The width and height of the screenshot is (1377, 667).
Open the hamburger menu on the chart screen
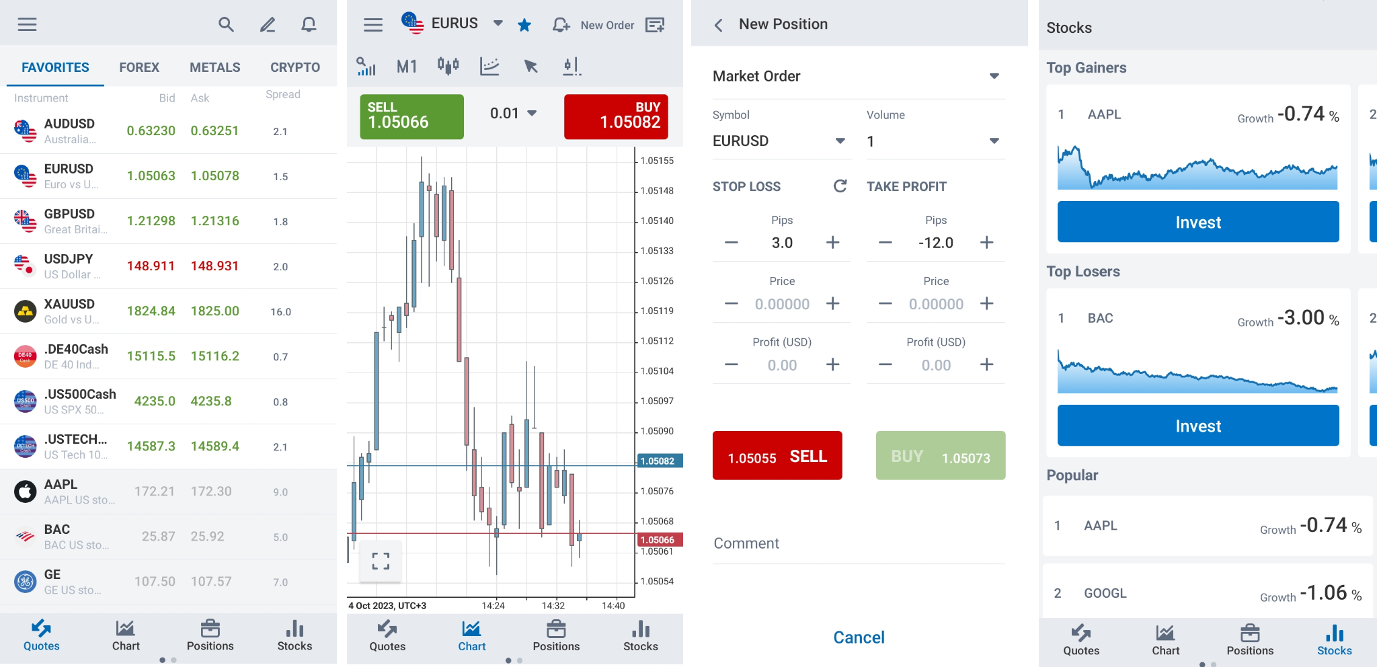pyautogui.click(x=372, y=24)
